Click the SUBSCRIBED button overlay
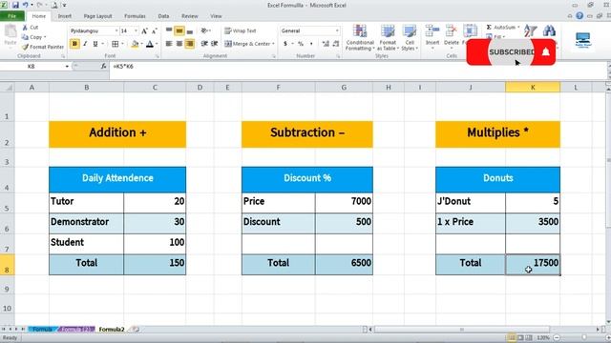Viewport: 611px width, 343px height. pos(512,51)
